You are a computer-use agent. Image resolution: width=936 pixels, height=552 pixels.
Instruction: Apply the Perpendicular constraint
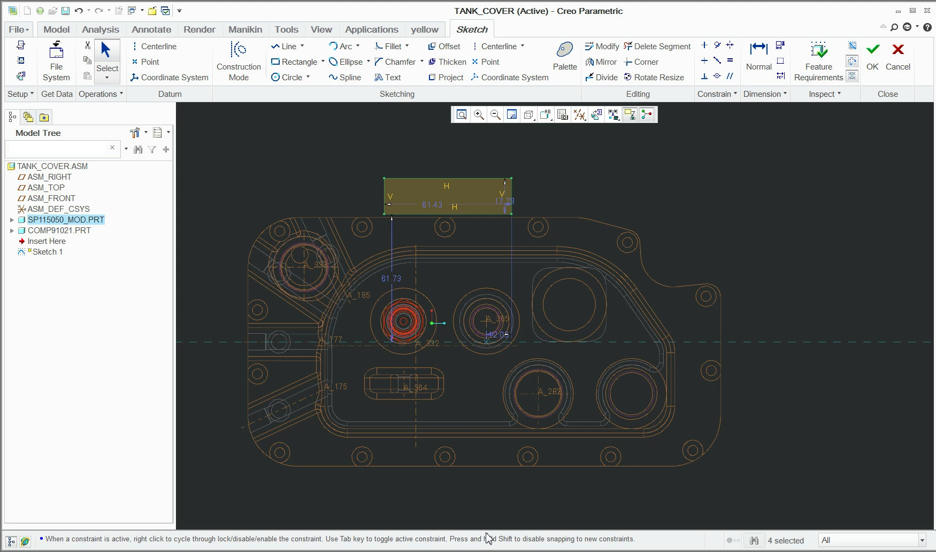pyautogui.click(x=704, y=76)
